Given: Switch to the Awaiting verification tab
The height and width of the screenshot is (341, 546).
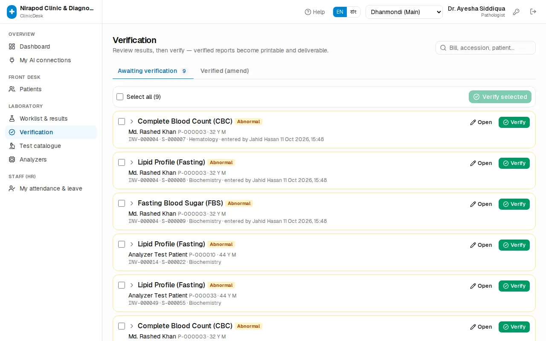Looking at the screenshot, I should [x=153, y=71].
